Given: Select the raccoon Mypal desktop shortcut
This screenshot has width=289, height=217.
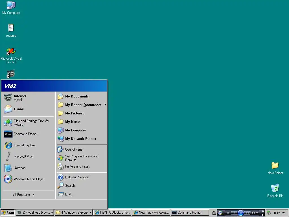Looking at the screenshot, I should pos(11,74).
